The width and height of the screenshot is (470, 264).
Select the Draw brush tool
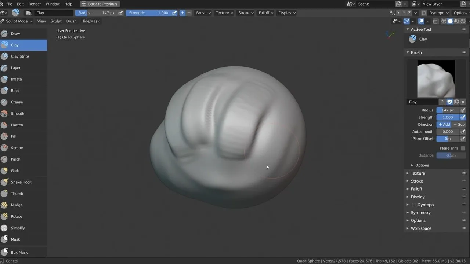coord(23,34)
